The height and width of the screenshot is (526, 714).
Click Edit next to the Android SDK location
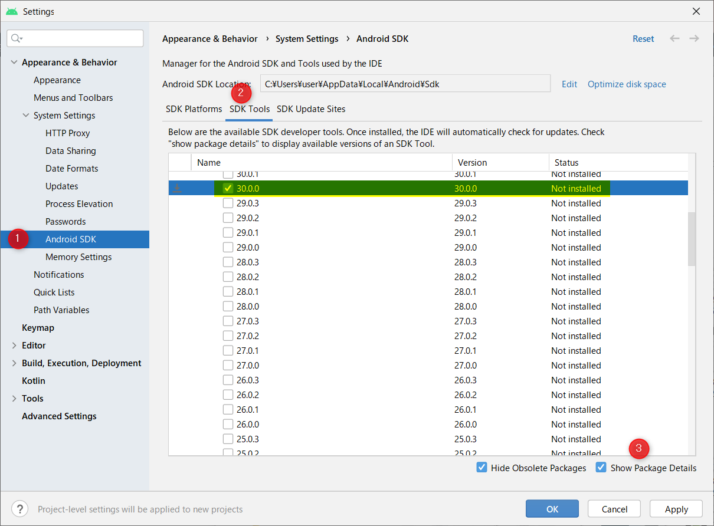(x=569, y=84)
